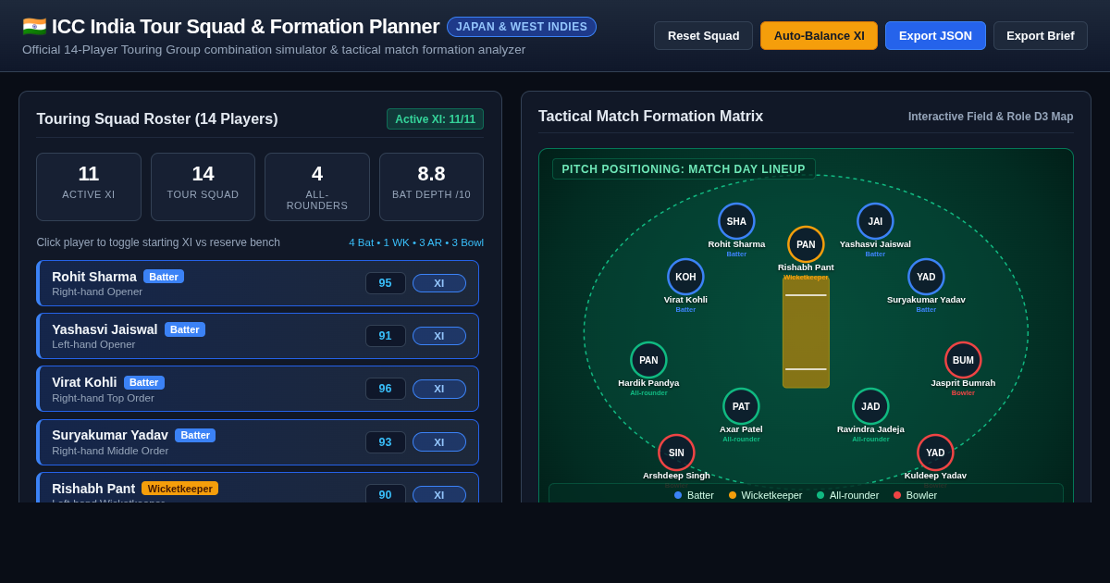Select Rishabh Pant PAN wicketkeeper node
Screen dimensions: 1110x583
(x=806, y=244)
